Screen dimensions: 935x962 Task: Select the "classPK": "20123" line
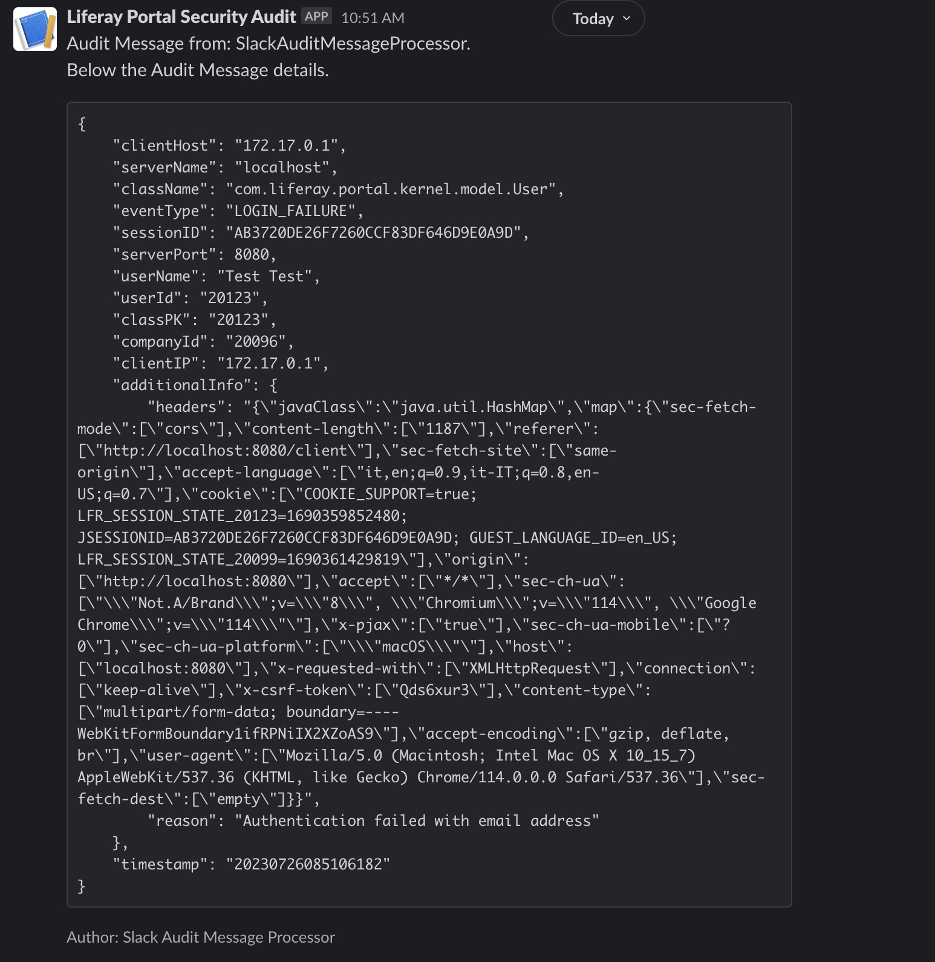(195, 320)
